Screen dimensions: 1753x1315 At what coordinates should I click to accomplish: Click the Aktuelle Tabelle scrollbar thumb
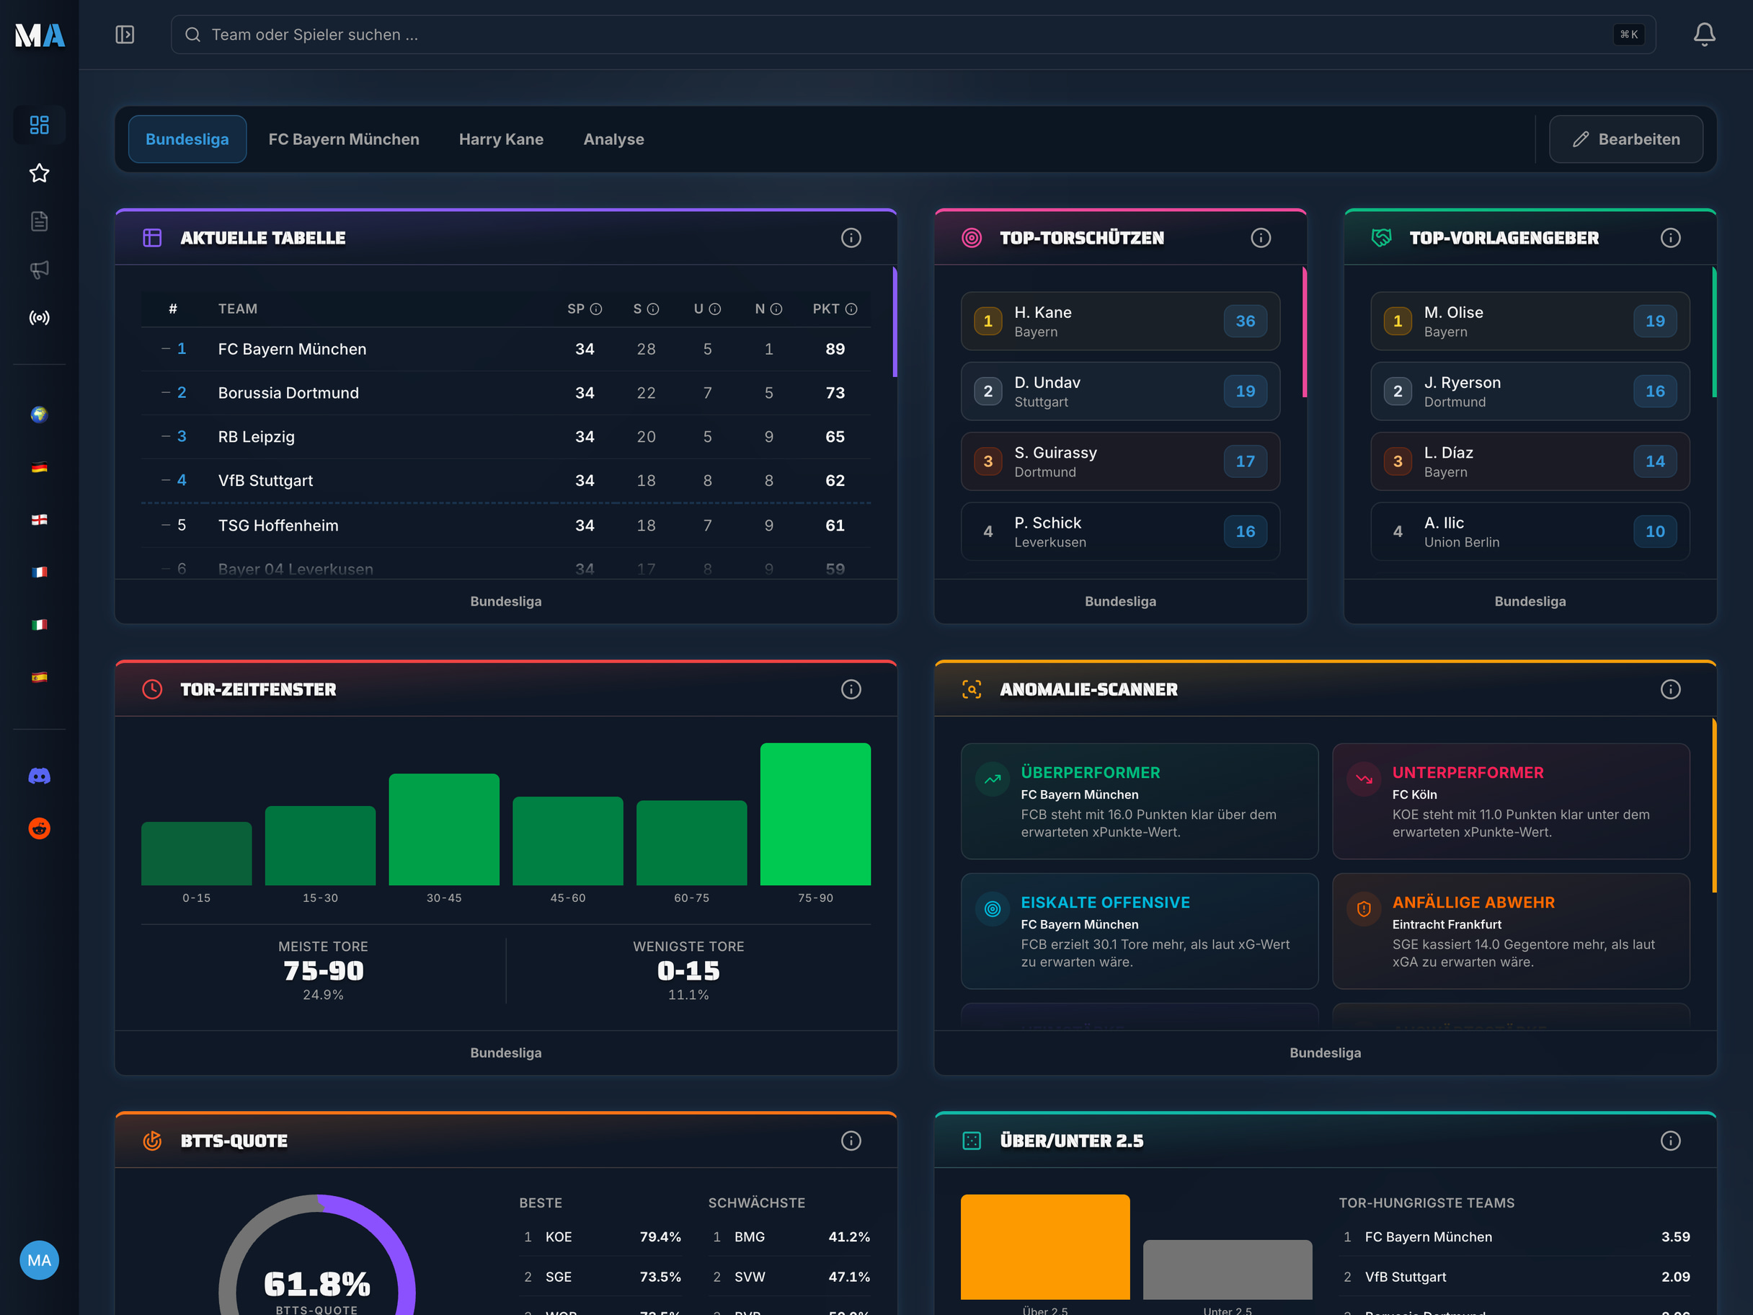point(895,322)
